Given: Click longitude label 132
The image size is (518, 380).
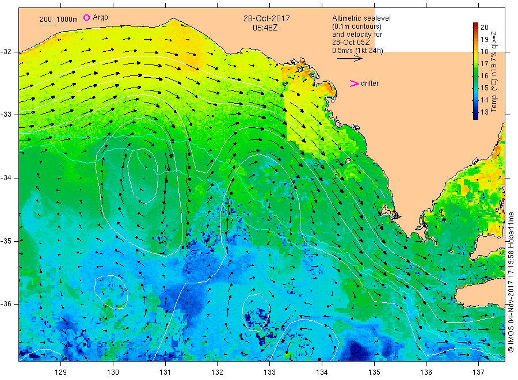Looking at the screenshot, I should click(x=218, y=373).
